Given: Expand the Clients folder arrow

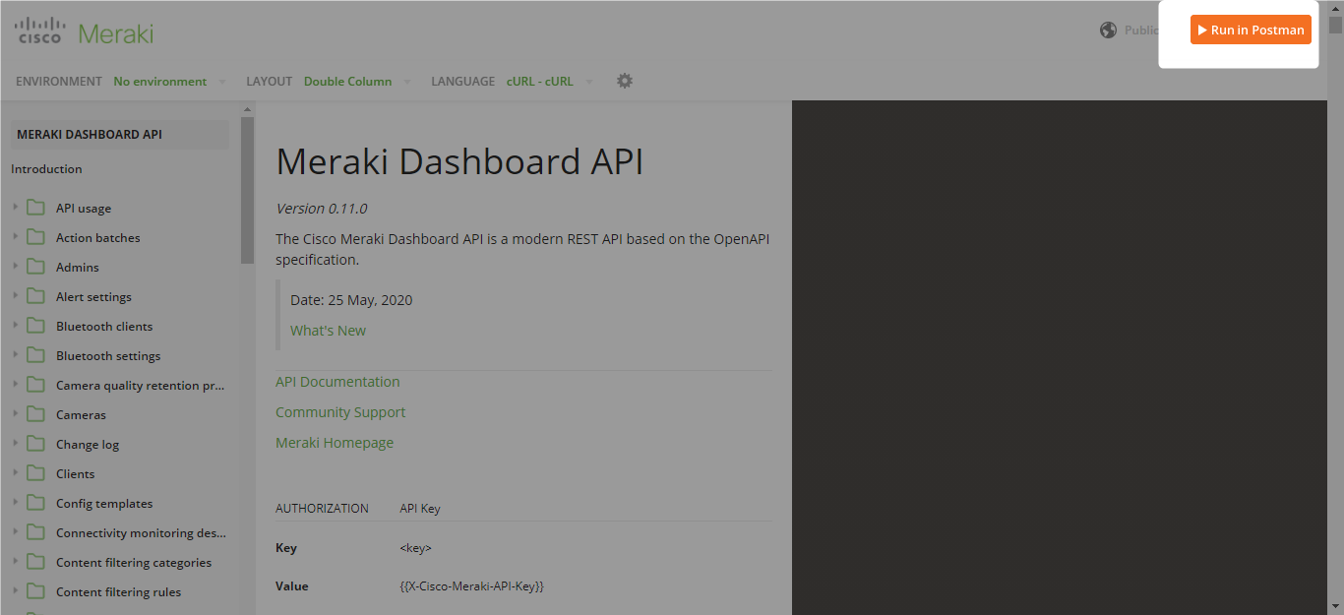Looking at the screenshot, I should pos(16,473).
